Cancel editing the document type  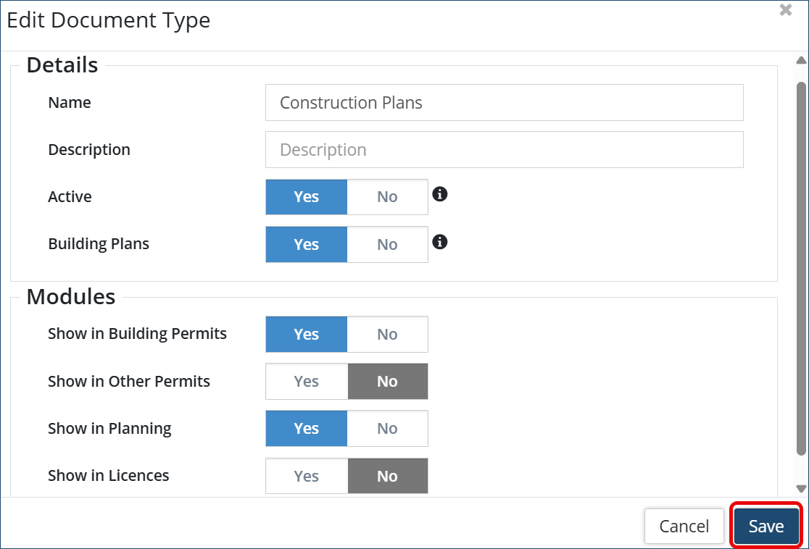(x=684, y=527)
